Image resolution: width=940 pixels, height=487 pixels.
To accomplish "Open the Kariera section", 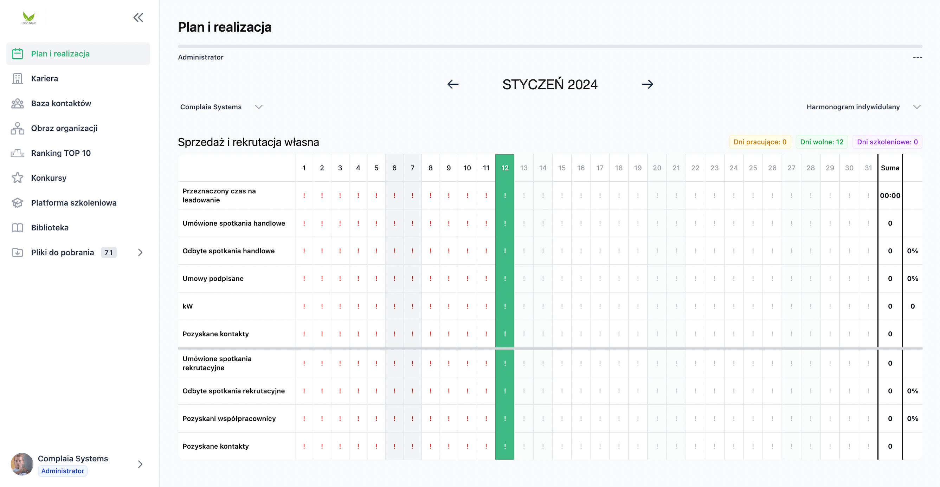I will [x=78, y=78].
